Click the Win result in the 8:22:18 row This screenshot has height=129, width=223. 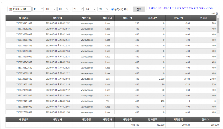point(108,79)
